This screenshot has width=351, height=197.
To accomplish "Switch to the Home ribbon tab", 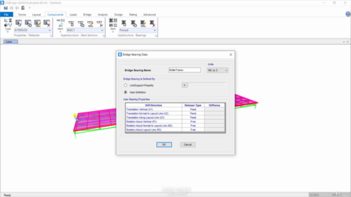I will 22,15.
